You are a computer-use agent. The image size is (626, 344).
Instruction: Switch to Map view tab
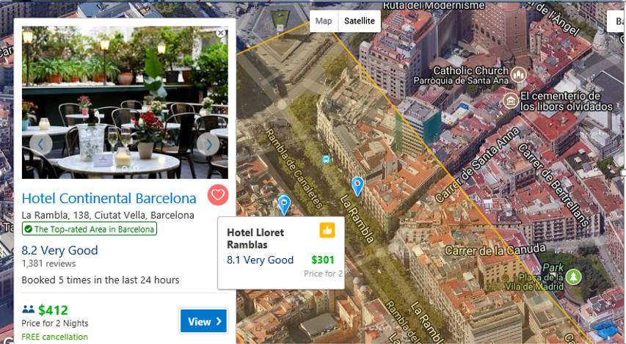click(324, 21)
